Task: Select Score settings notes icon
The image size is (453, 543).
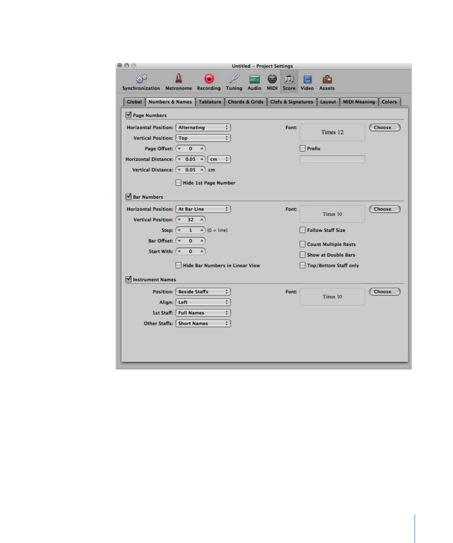Action: click(x=289, y=79)
